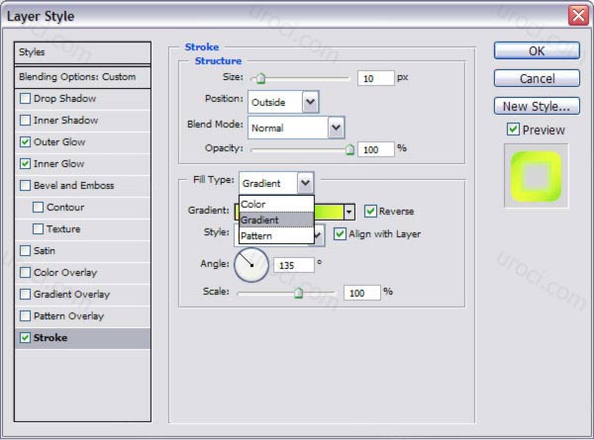Click the Angle value field
Image resolution: width=594 pixels, height=440 pixels.
tap(294, 265)
